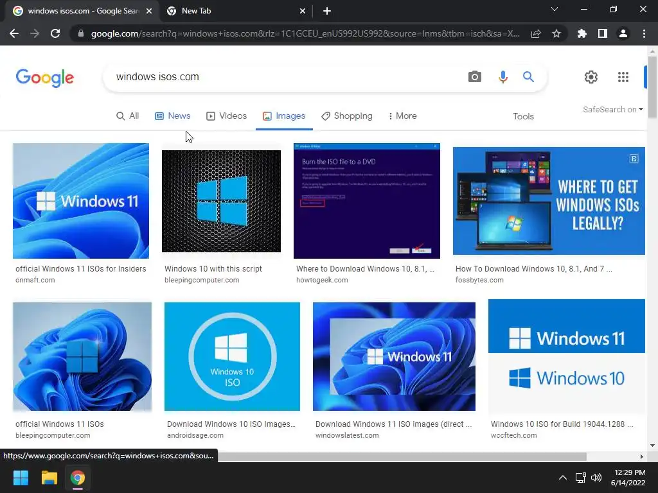Close the windows isos.com search tab
658x493 pixels.
pos(148,12)
